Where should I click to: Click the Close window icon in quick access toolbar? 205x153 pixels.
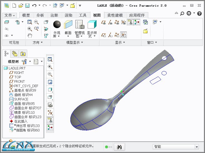[x=73, y=6]
